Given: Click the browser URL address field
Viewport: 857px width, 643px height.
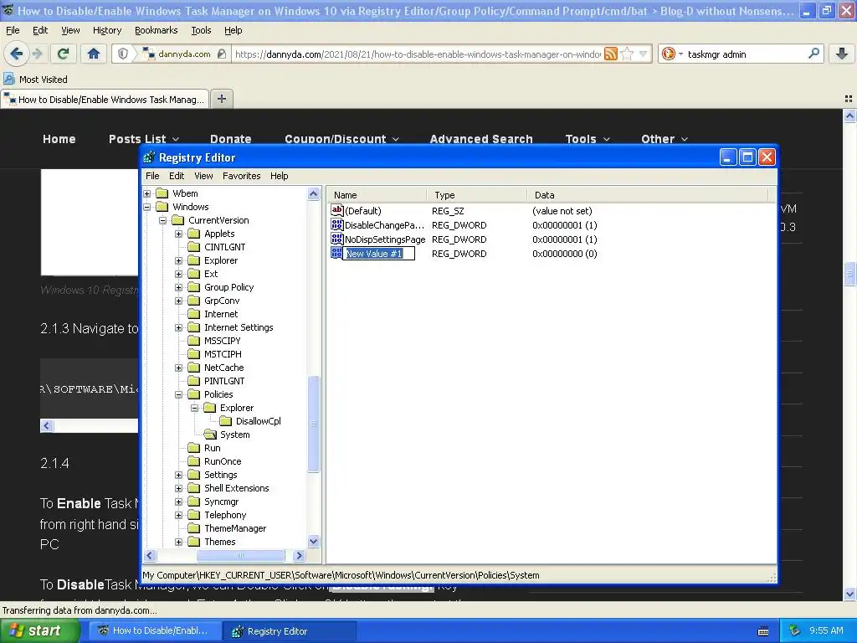Looking at the screenshot, I should click(418, 54).
